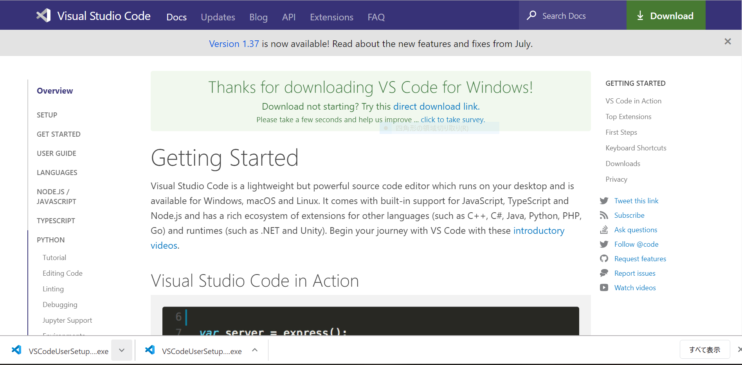Jump to VS Code in Action section
Image resolution: width=742 pixels, height=365 pixels.
pos(634,101)
